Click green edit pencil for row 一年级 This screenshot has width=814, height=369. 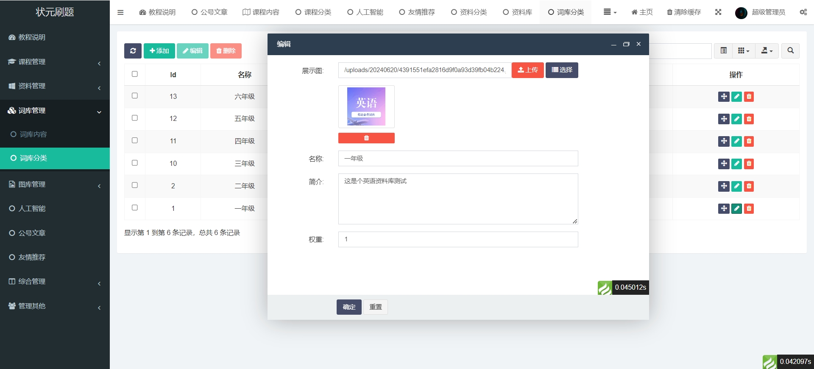736,209
